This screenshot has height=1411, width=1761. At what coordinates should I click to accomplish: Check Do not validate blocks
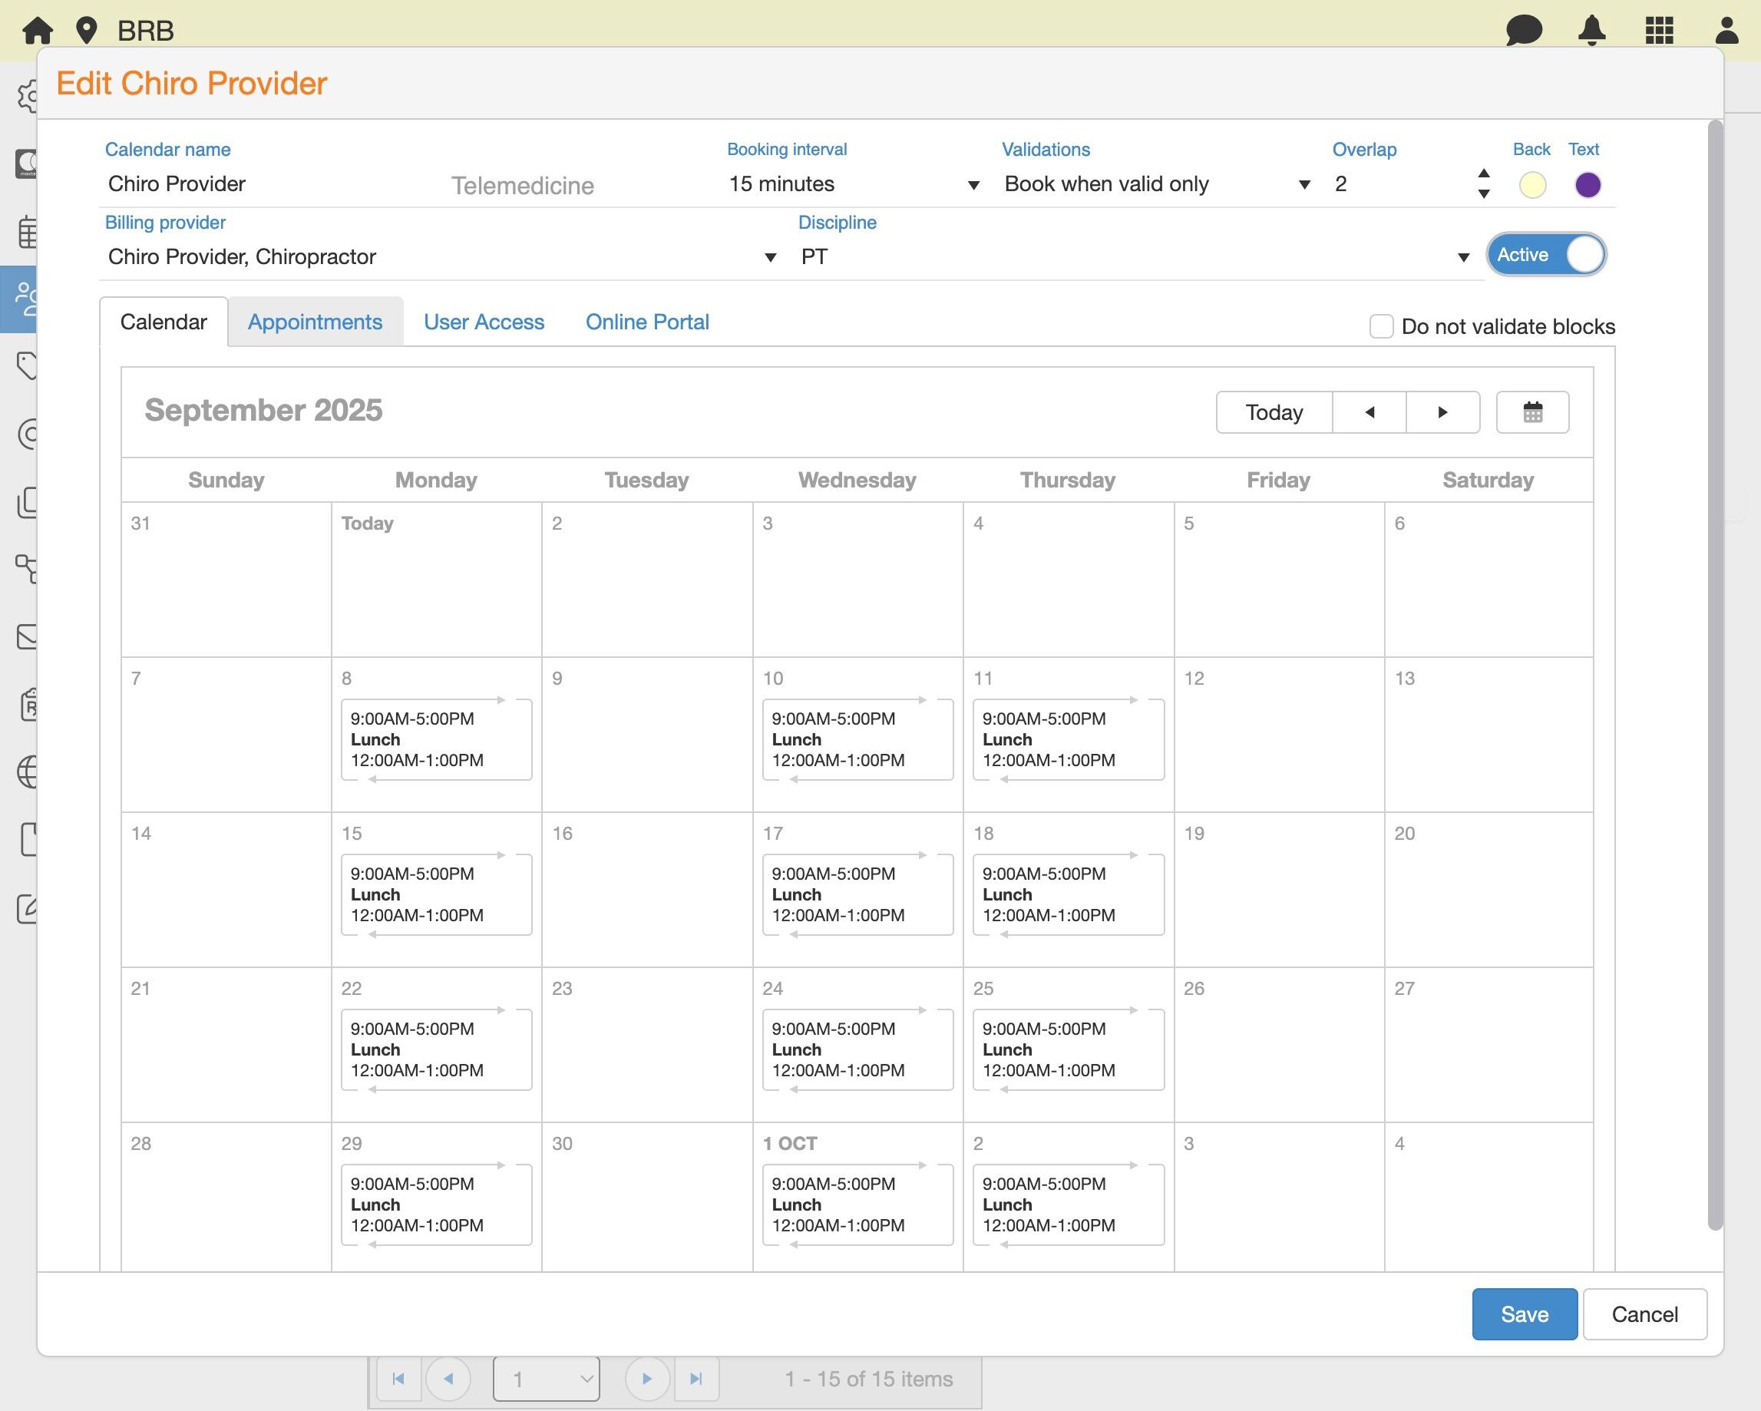coord(1381,326)
